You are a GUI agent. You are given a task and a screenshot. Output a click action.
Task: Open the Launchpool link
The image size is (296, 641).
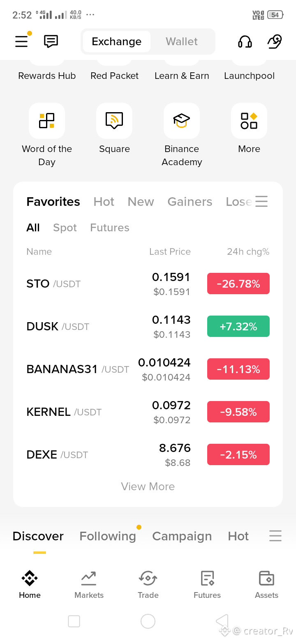coord(249,76)
